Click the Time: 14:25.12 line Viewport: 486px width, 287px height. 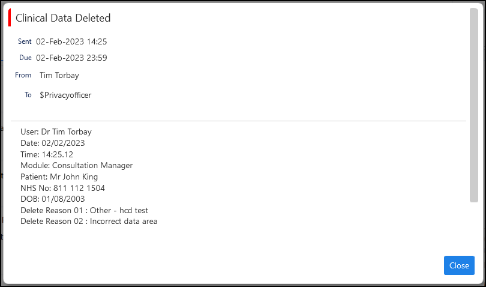(x=47, y=154)
